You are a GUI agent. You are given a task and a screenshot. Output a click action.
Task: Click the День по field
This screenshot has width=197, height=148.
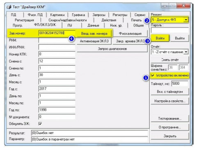point(57,96)
